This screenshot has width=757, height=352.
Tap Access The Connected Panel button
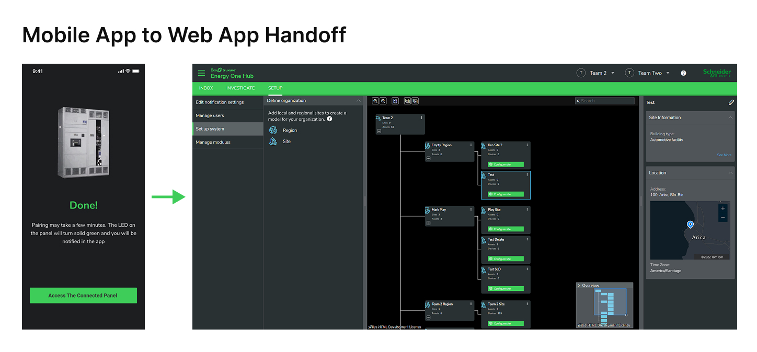tap(83, 296)
